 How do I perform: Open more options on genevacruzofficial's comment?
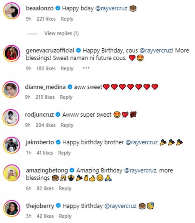point(86,68)
